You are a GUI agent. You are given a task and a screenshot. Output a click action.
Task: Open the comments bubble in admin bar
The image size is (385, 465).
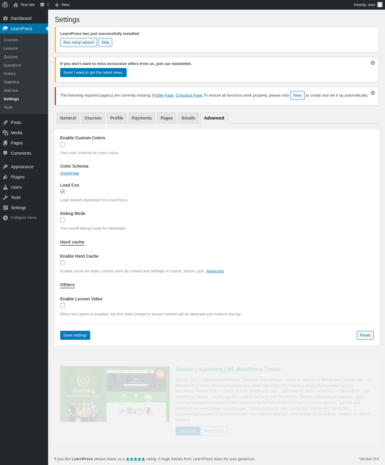coord(42,5)
